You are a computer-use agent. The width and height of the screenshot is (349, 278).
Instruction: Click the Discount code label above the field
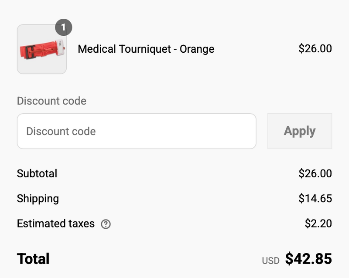tap(51, 101)
